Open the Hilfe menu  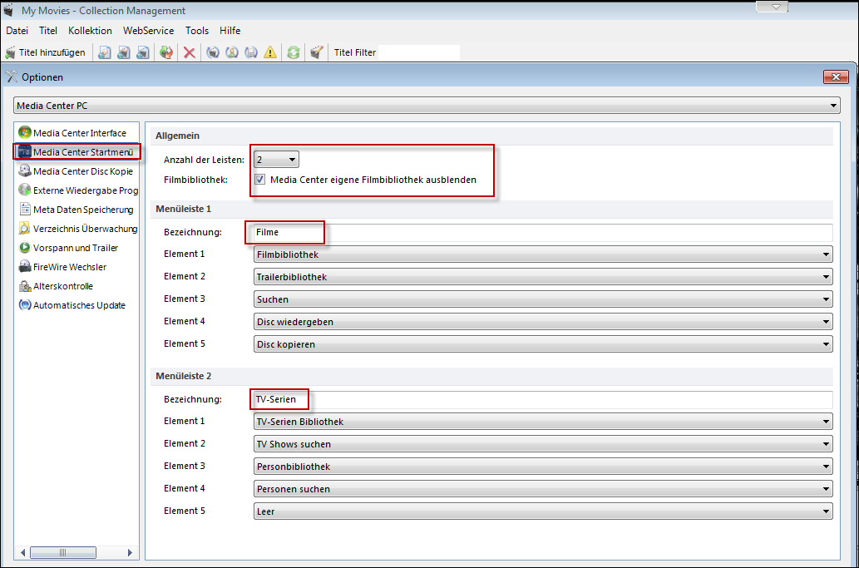(230, 31)
